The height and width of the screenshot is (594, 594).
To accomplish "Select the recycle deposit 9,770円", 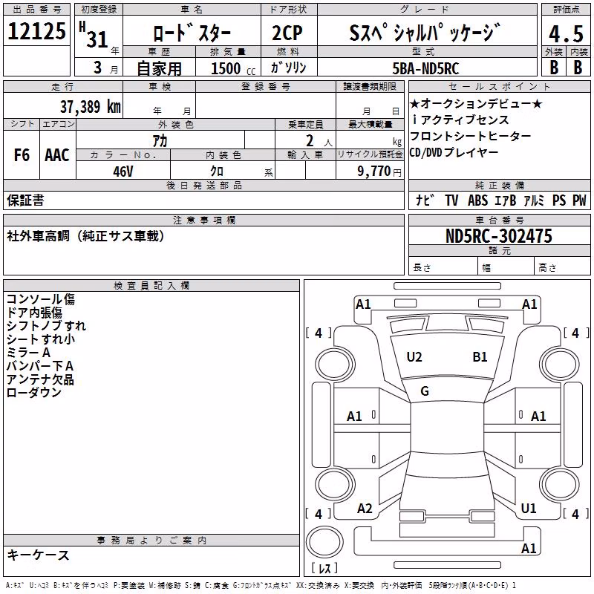I will click(379, 172).
